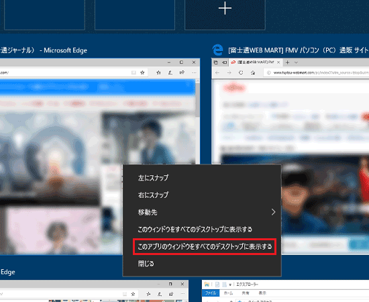Switch to the ホーム ribbon tab in Explorer
Screen dimensions: 369x302
[228, 293]
